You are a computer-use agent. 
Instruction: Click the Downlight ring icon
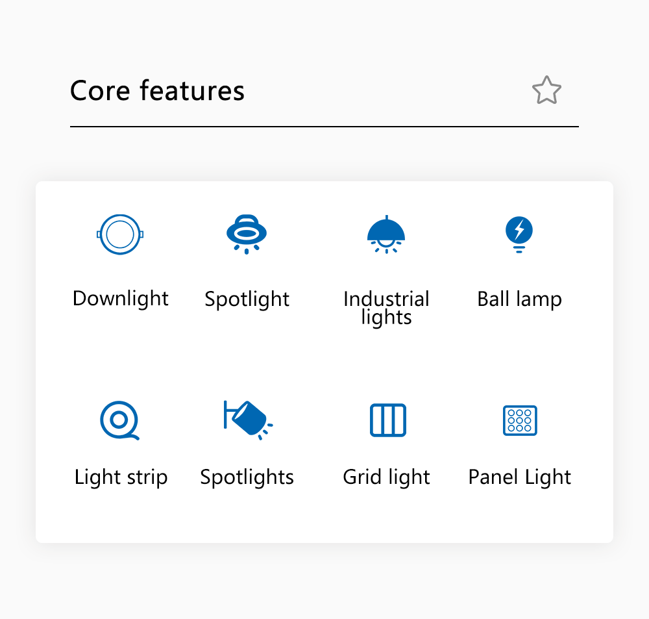(x=120, y=234)
